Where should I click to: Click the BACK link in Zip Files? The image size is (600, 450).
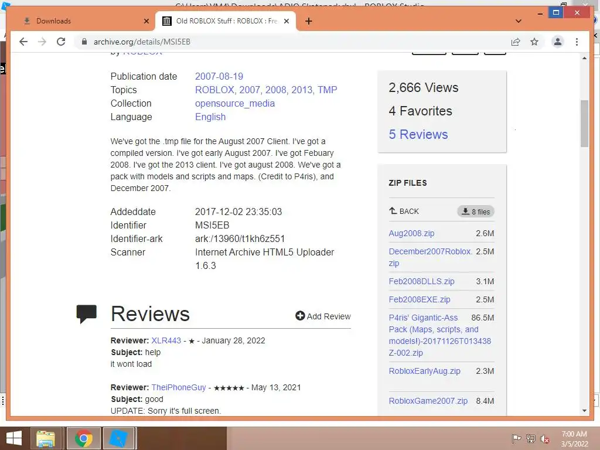pyautogui.click(x=404, y=211)
